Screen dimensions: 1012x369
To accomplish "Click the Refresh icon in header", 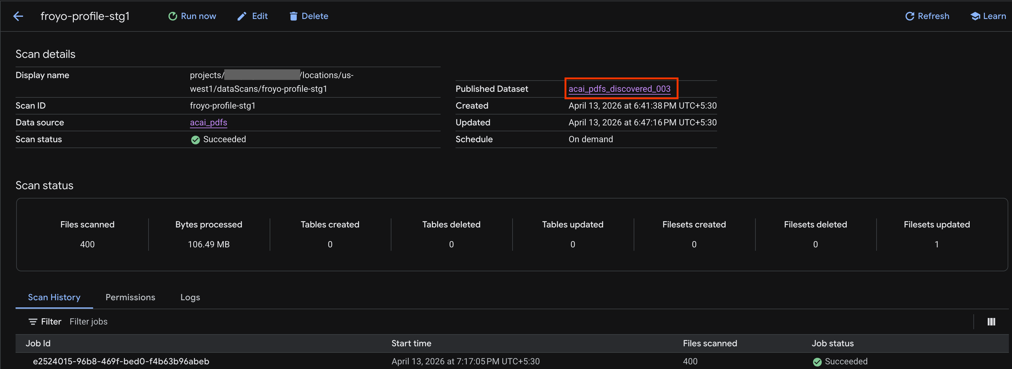I will coord(910,16).
